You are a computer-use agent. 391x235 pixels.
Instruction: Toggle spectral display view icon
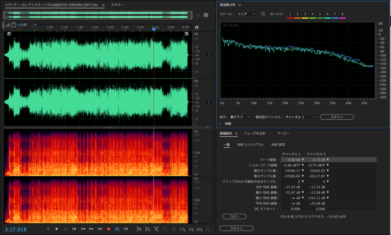point(206,15)
